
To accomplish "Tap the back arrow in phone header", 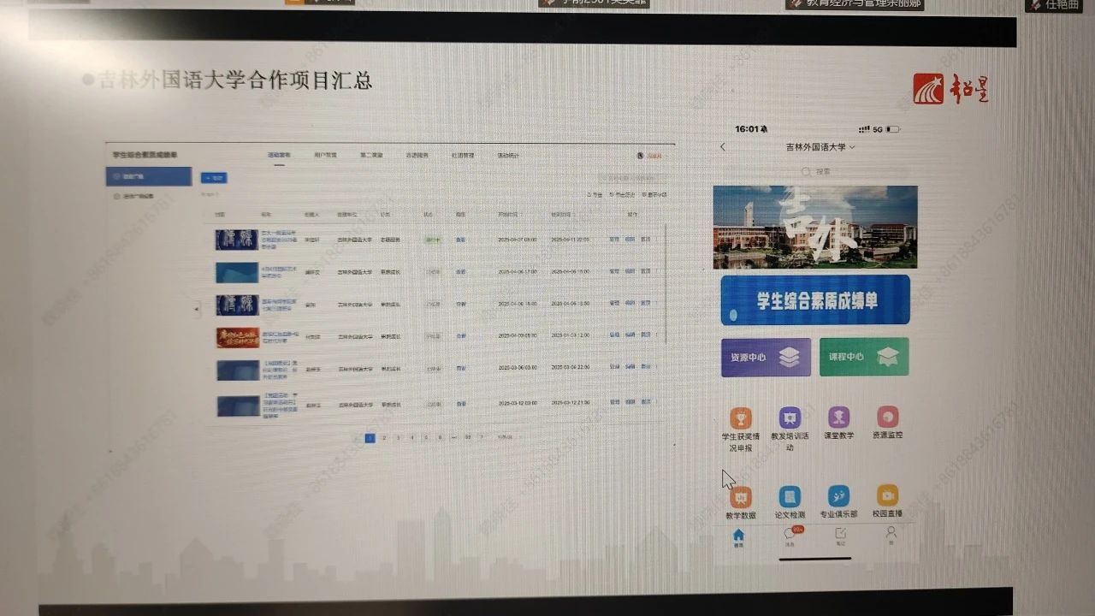I will 723,147.
